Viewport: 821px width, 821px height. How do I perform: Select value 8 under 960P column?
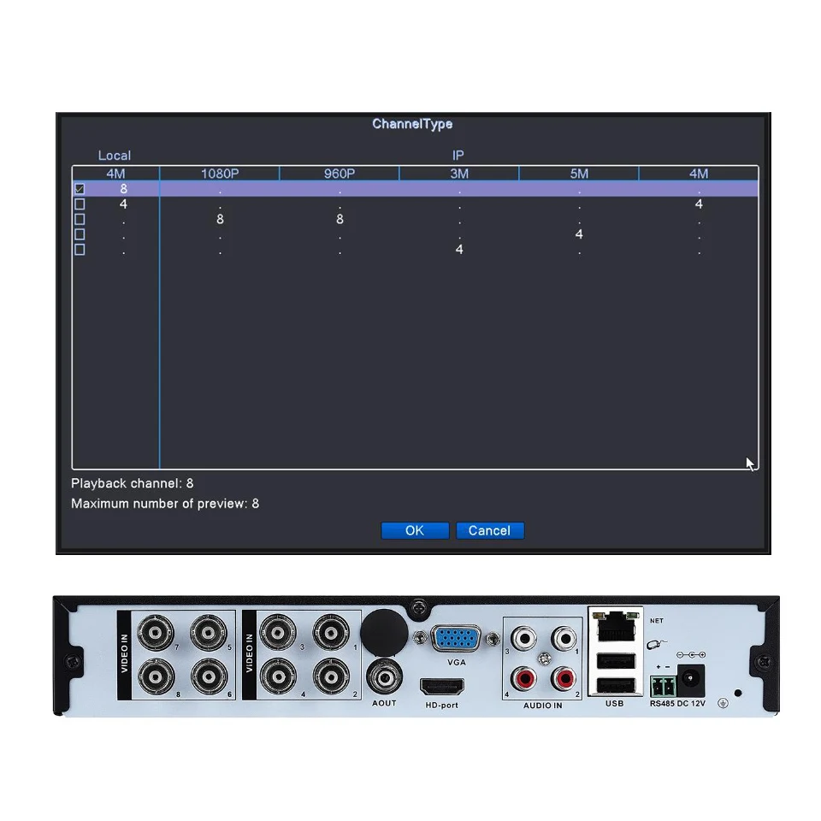(340, 219)
